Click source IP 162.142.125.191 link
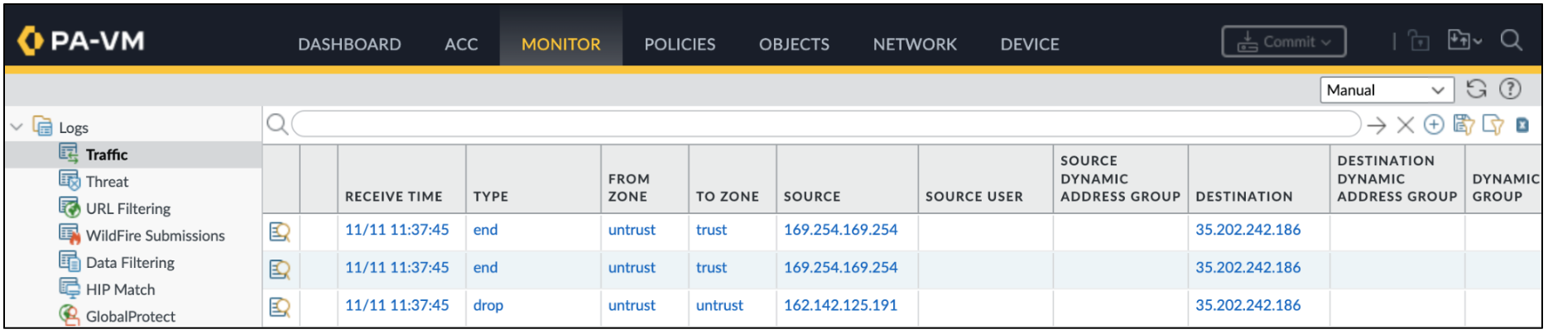1548x334 pixels. (840, 305)
